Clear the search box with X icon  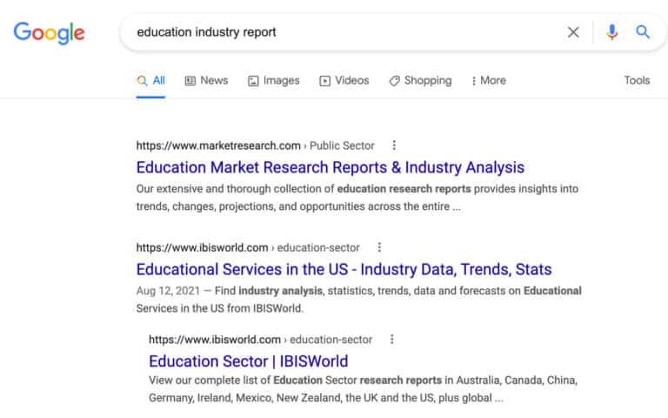573,32
